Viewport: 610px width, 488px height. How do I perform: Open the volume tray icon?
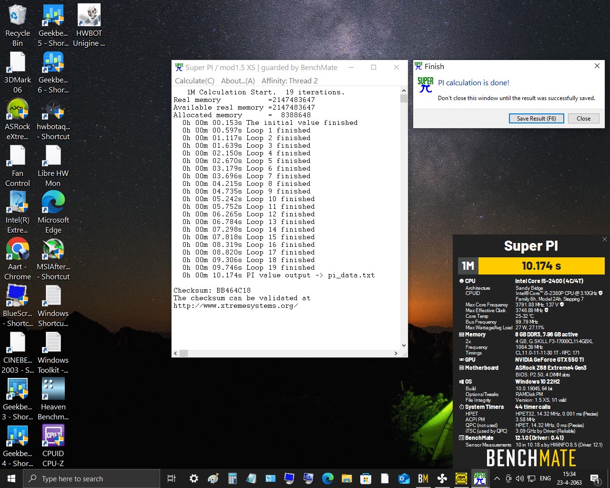(519, 478)
